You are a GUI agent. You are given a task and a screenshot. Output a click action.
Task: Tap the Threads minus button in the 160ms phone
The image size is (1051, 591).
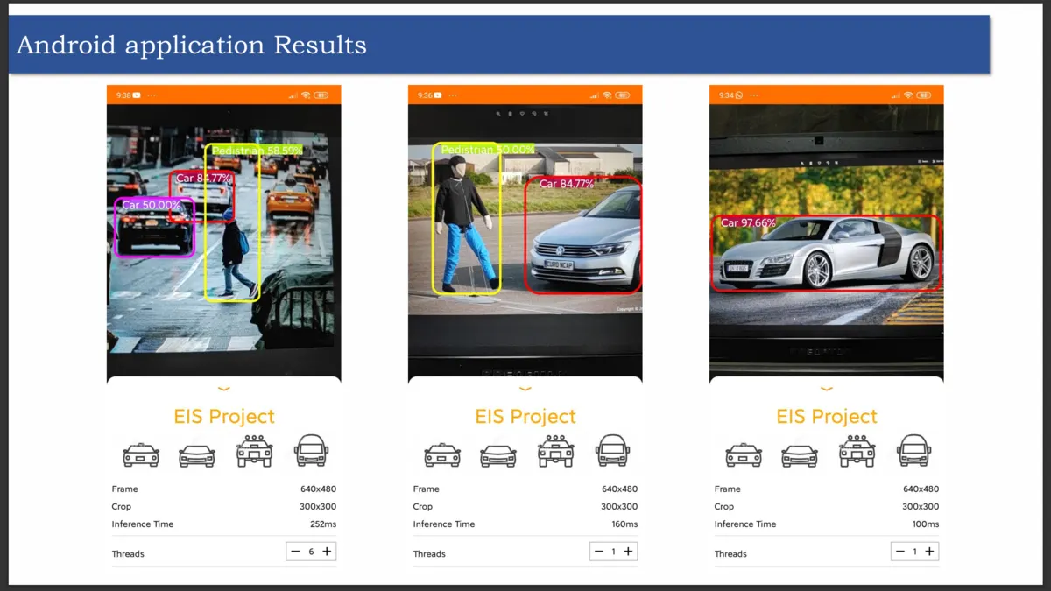(x=598, y=552)
